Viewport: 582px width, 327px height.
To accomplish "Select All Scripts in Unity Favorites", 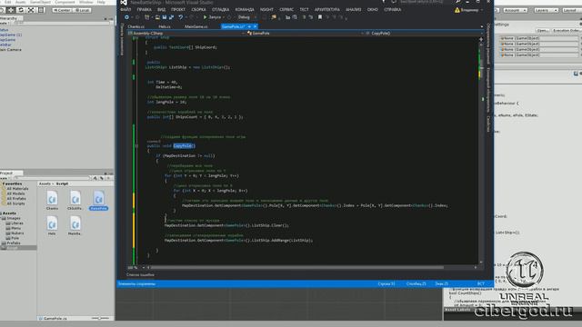I will 16,203.
